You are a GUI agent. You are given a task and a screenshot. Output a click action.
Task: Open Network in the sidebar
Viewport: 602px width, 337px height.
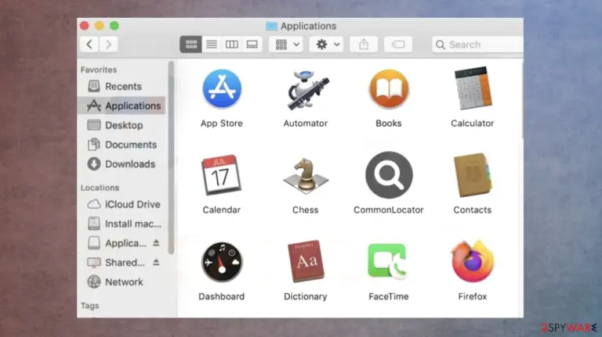(121, 281)
